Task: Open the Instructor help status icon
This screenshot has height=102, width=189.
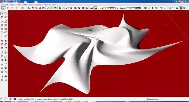Action: [15, 99]
